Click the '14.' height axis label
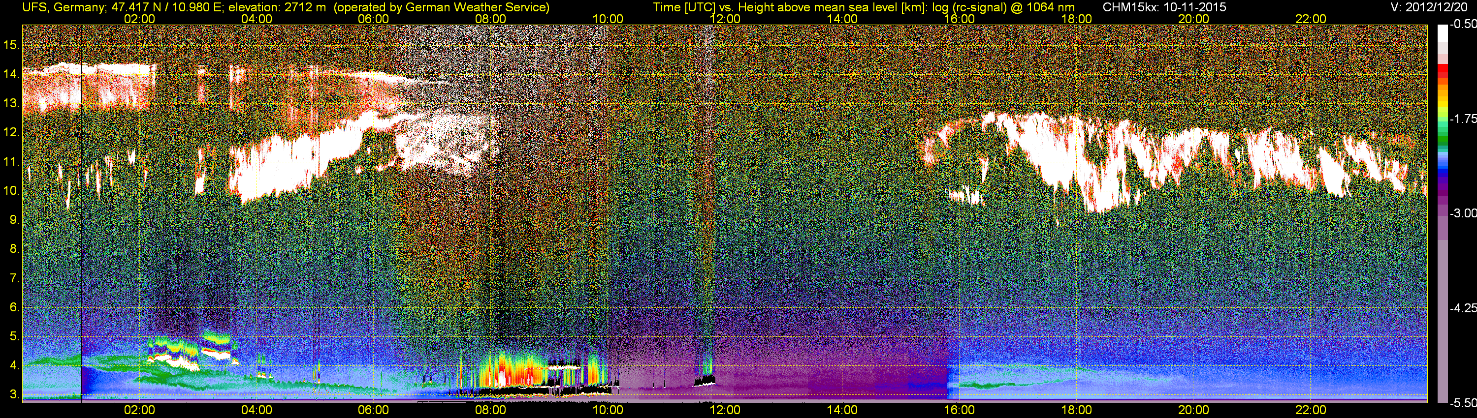1477x418 pixels. coord(11,74)
